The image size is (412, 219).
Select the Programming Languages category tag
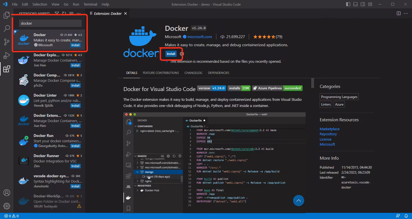339,97
